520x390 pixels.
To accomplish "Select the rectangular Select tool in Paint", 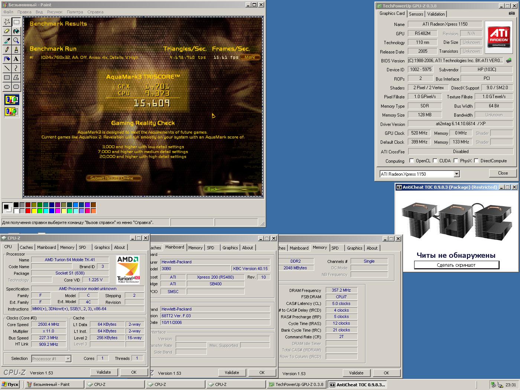I will [16, 22].
